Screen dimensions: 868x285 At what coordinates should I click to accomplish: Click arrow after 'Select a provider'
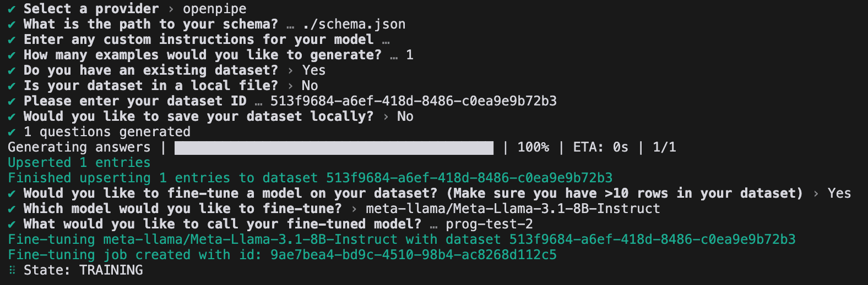[x=171, y=9]
